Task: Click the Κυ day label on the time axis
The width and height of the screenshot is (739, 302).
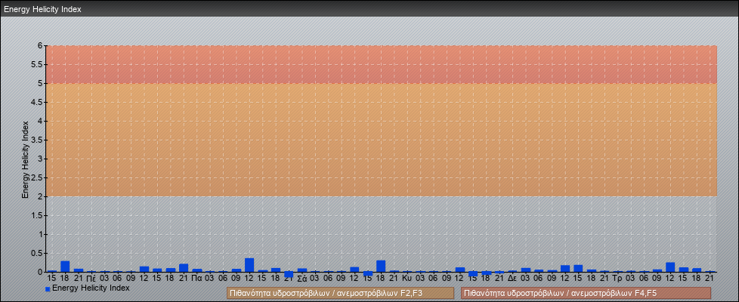Action: click(x=407, y=279)
